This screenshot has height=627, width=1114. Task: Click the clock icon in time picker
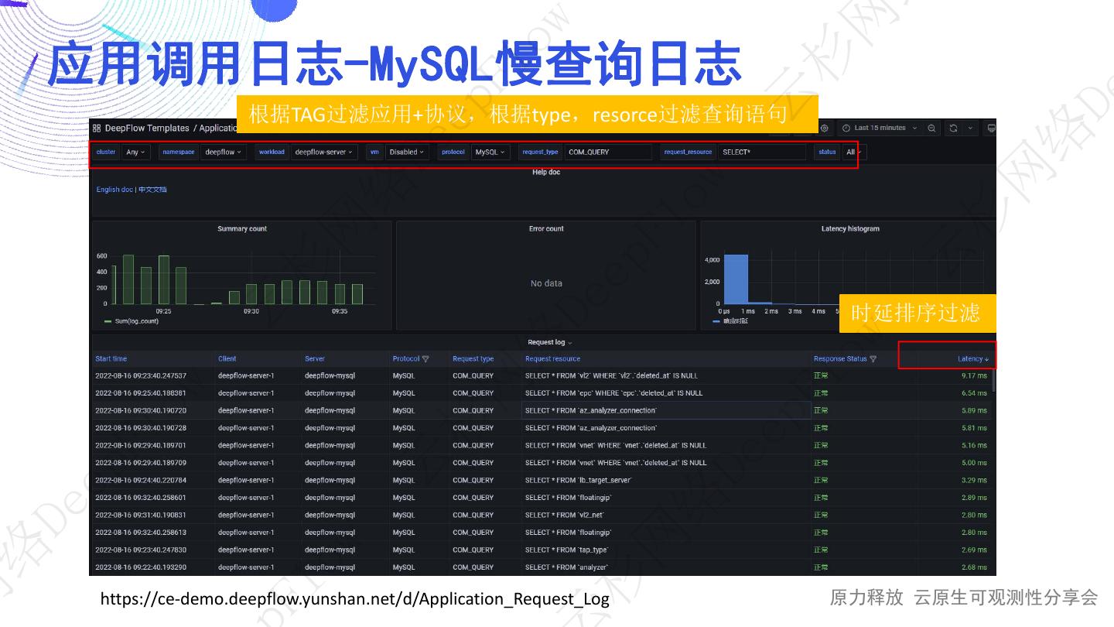[x=846, y=128]
